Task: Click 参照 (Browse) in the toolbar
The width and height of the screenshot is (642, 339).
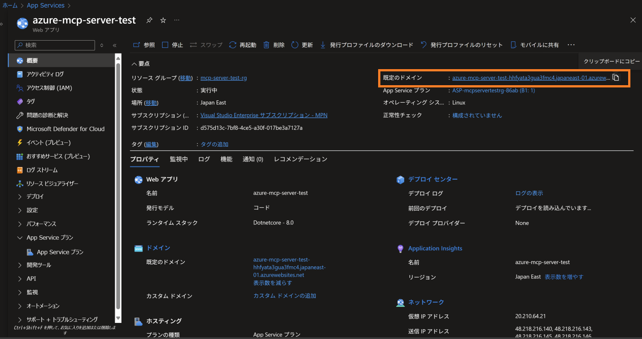Action: (144, 45)
